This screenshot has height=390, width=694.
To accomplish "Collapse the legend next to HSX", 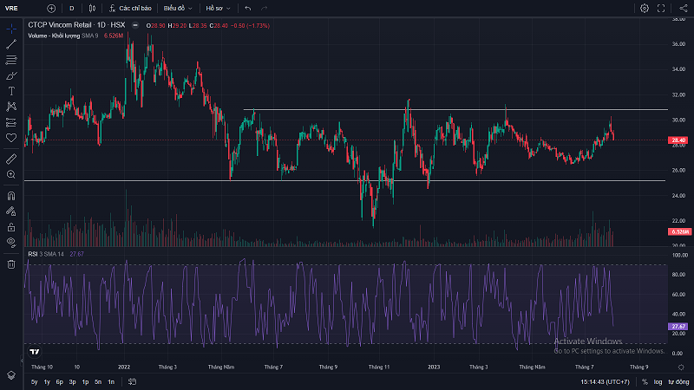I will click(134, 24).
